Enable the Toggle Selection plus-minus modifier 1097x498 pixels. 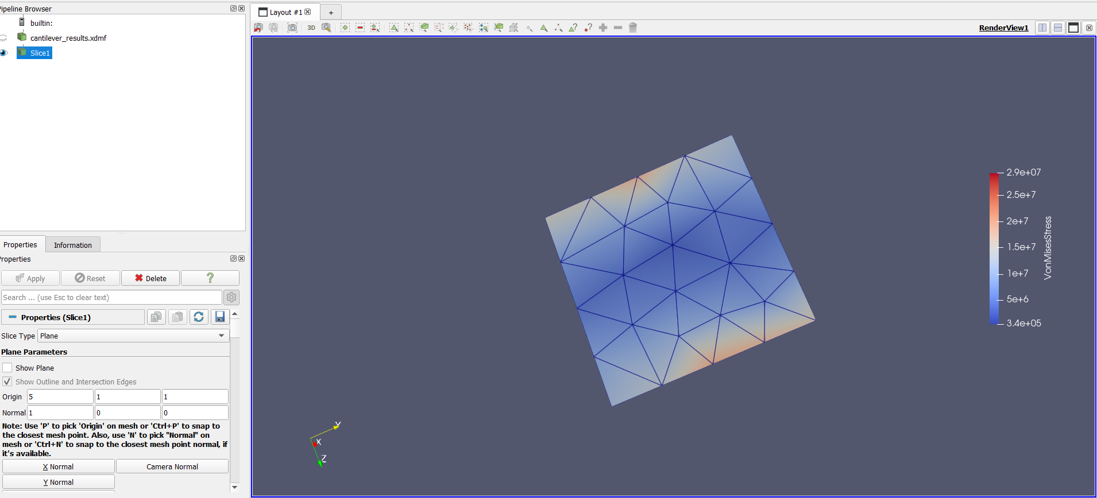pos(375,28)
